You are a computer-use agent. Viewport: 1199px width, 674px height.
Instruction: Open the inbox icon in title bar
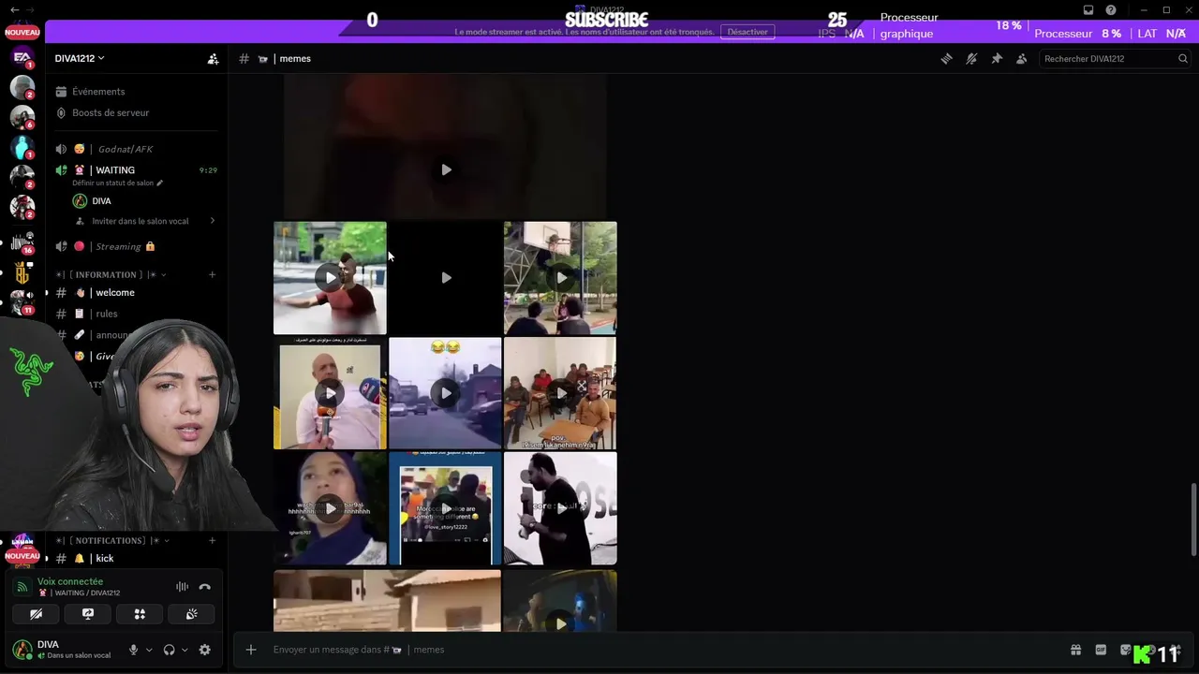1088,10
